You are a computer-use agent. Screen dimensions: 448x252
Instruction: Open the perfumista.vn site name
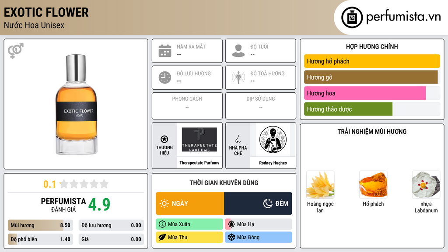(x=403, y=17)
